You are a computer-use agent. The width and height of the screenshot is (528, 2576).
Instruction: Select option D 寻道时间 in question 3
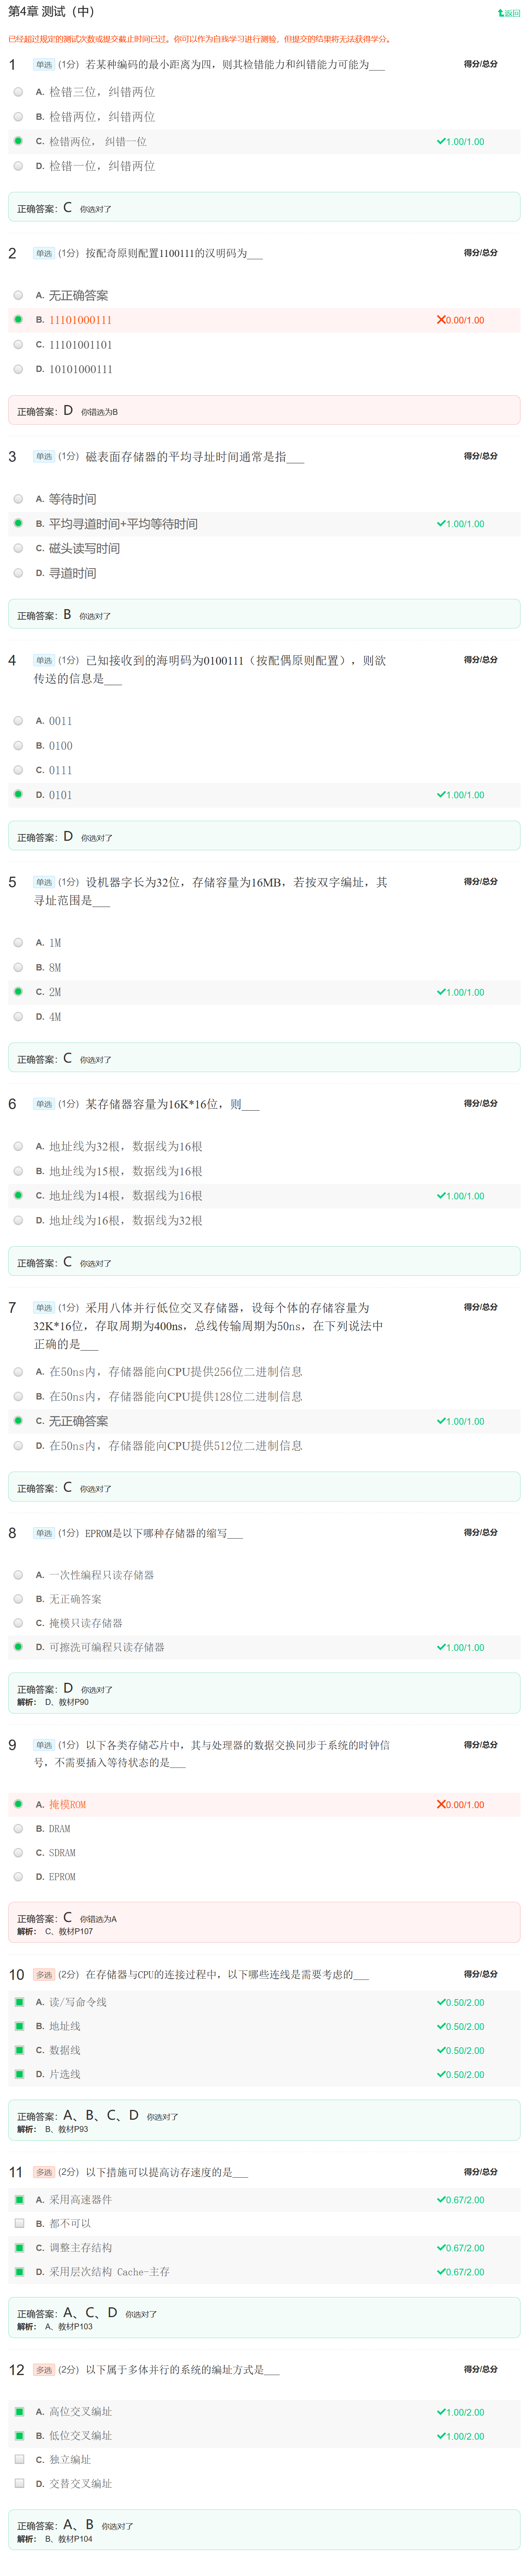[x=18, y=573]
